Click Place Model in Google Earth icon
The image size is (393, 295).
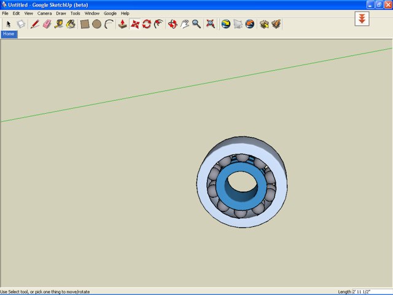click(250, 24)
